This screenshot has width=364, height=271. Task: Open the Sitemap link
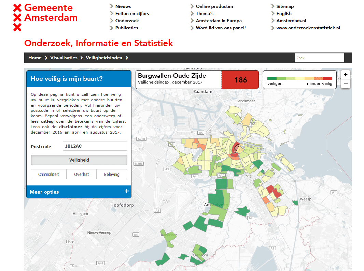pos(285,6)
